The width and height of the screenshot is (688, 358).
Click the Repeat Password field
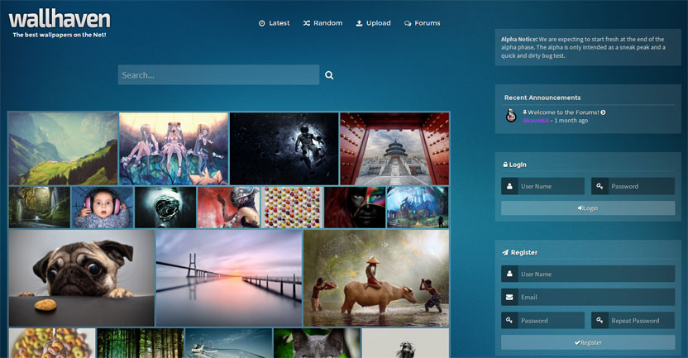coord(641,321)
